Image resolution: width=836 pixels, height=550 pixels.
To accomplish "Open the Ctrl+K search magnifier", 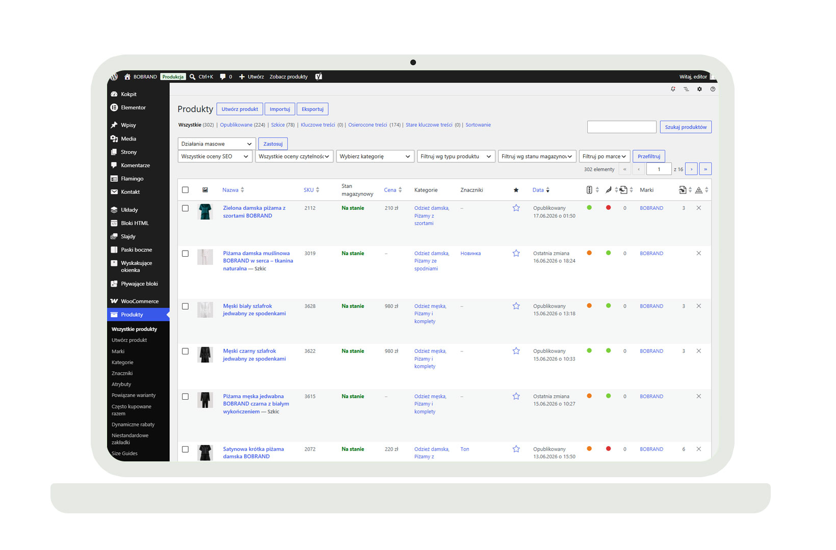I will 193,77.
